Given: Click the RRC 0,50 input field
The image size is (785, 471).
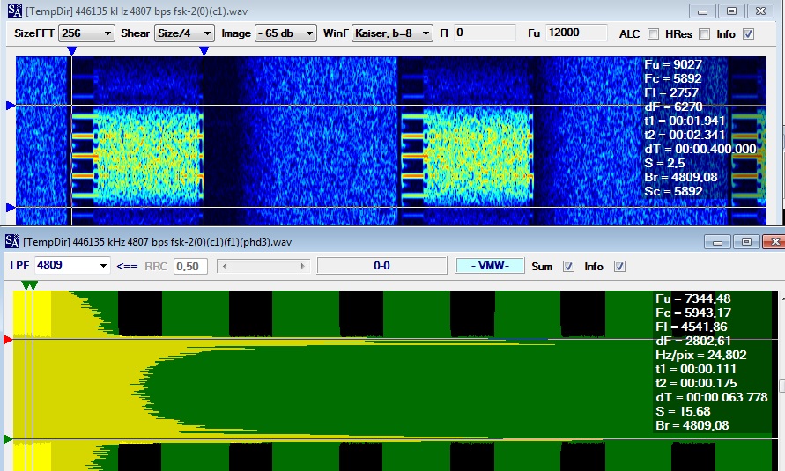Looking at the screenshot, I should point(190,266).
